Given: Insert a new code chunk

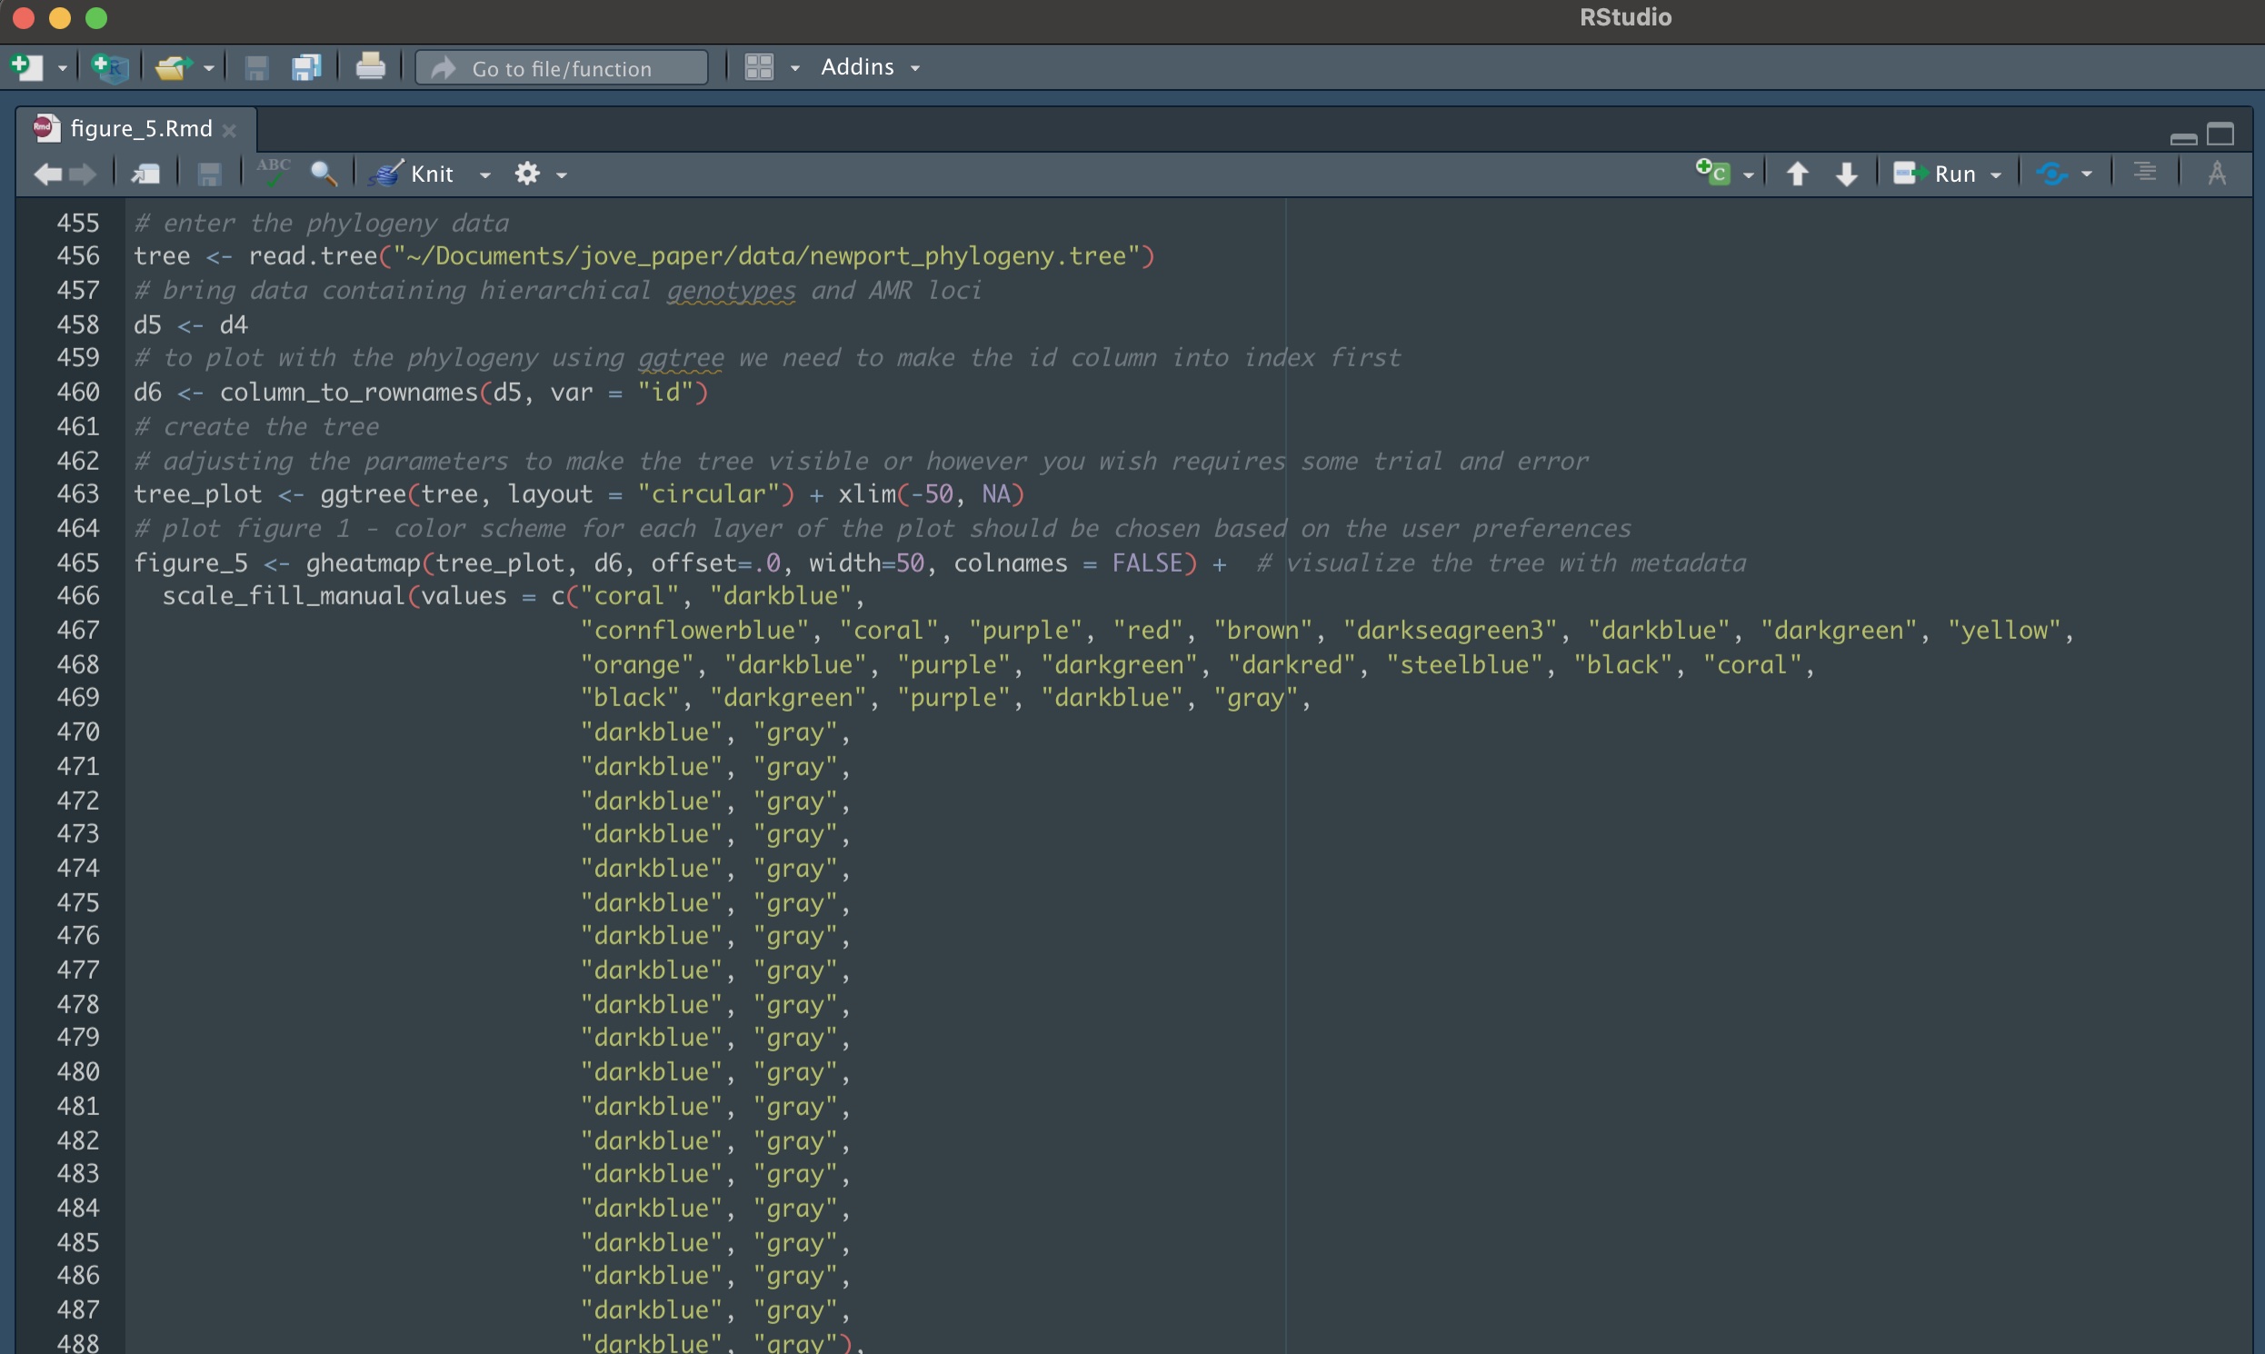Looking at the screenshot, I should (1713, 174).
